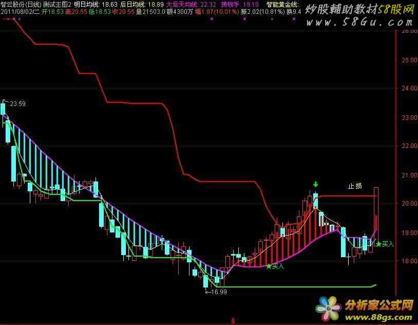
Task: Click the 后日均线: 18.89 readout
Action: point(142,5)
